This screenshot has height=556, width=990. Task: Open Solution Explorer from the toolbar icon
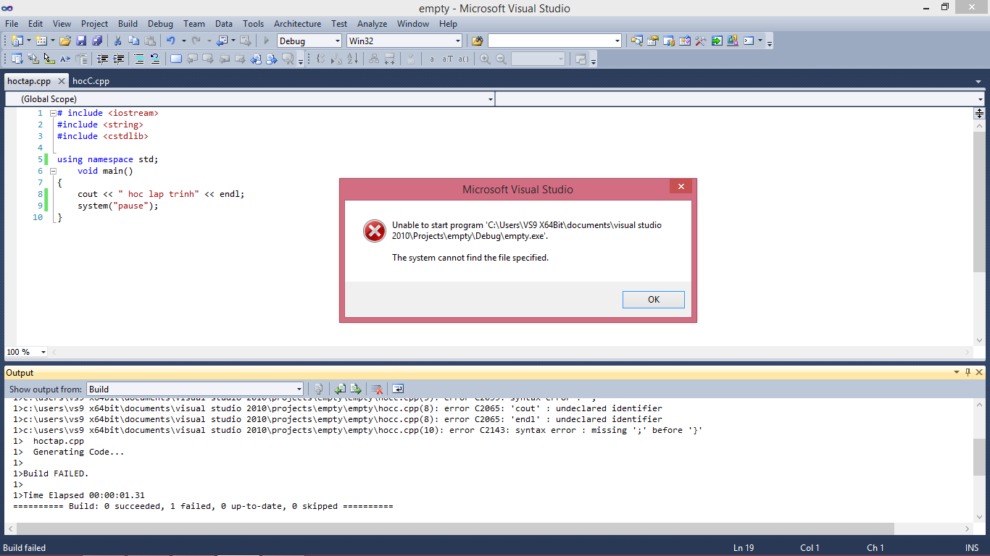[637, 41]
